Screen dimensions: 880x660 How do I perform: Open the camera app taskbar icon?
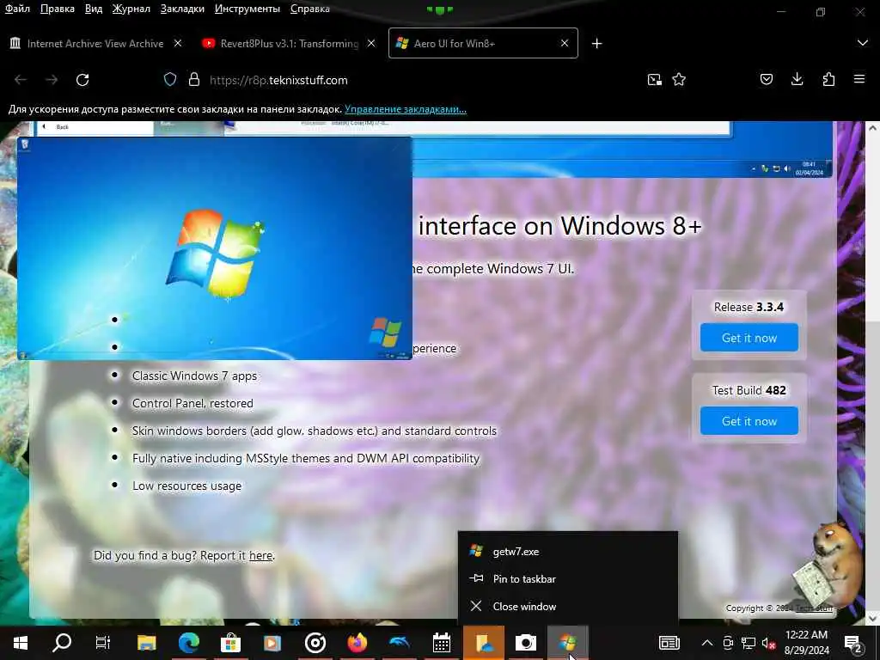click(x=526, y=643)
